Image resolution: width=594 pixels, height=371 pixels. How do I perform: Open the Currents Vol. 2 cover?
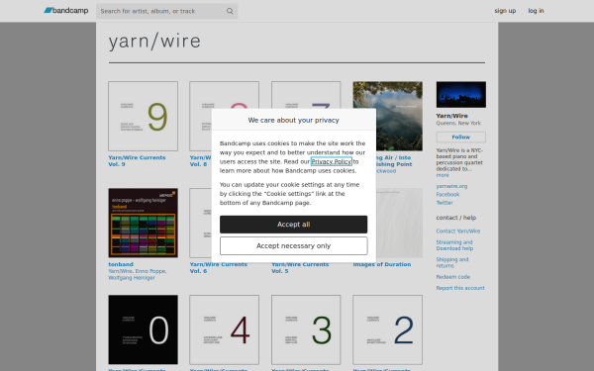(387, 329)
